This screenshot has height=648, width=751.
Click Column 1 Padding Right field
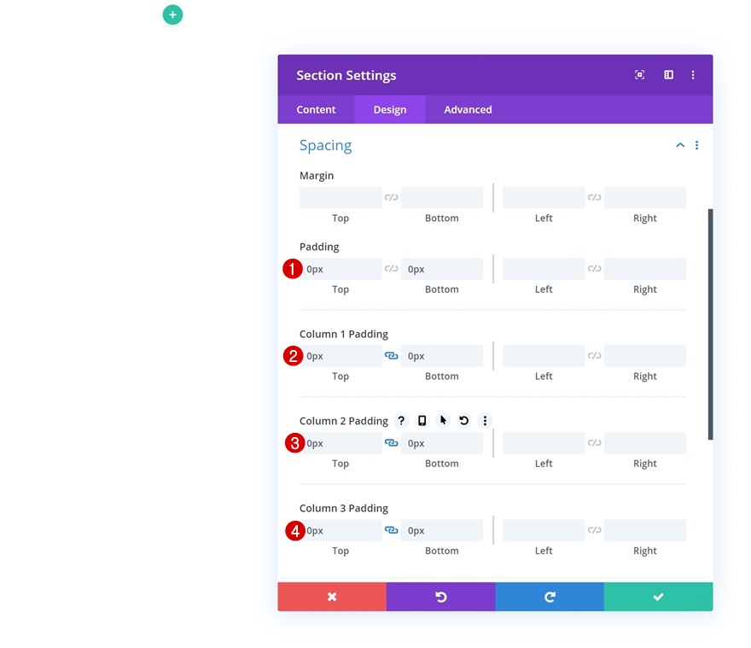[x=644, y=356]
